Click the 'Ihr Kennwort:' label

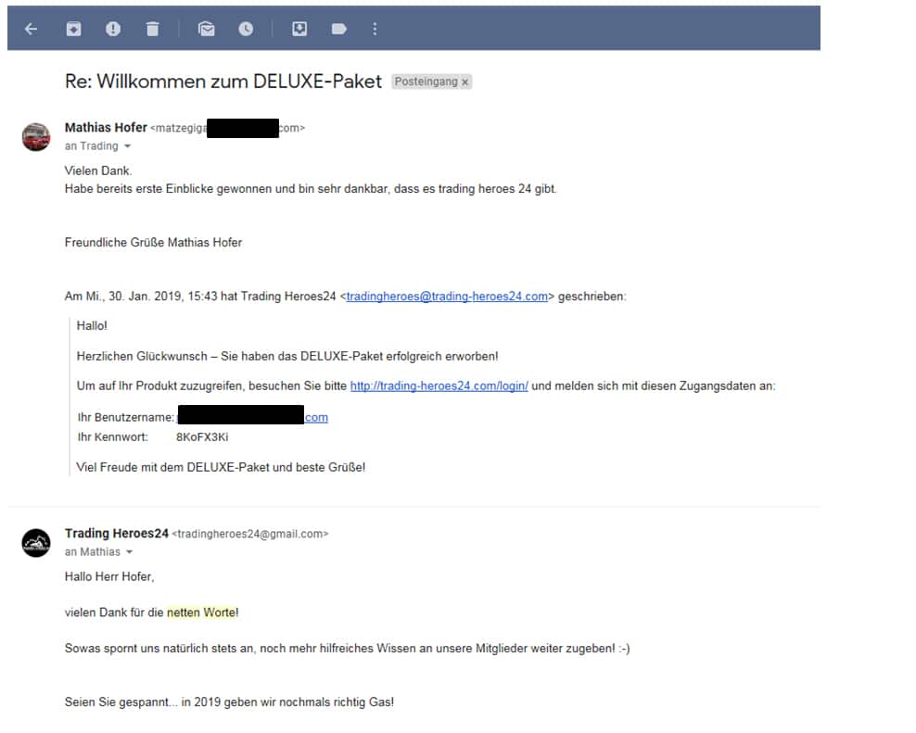[113, 436]
